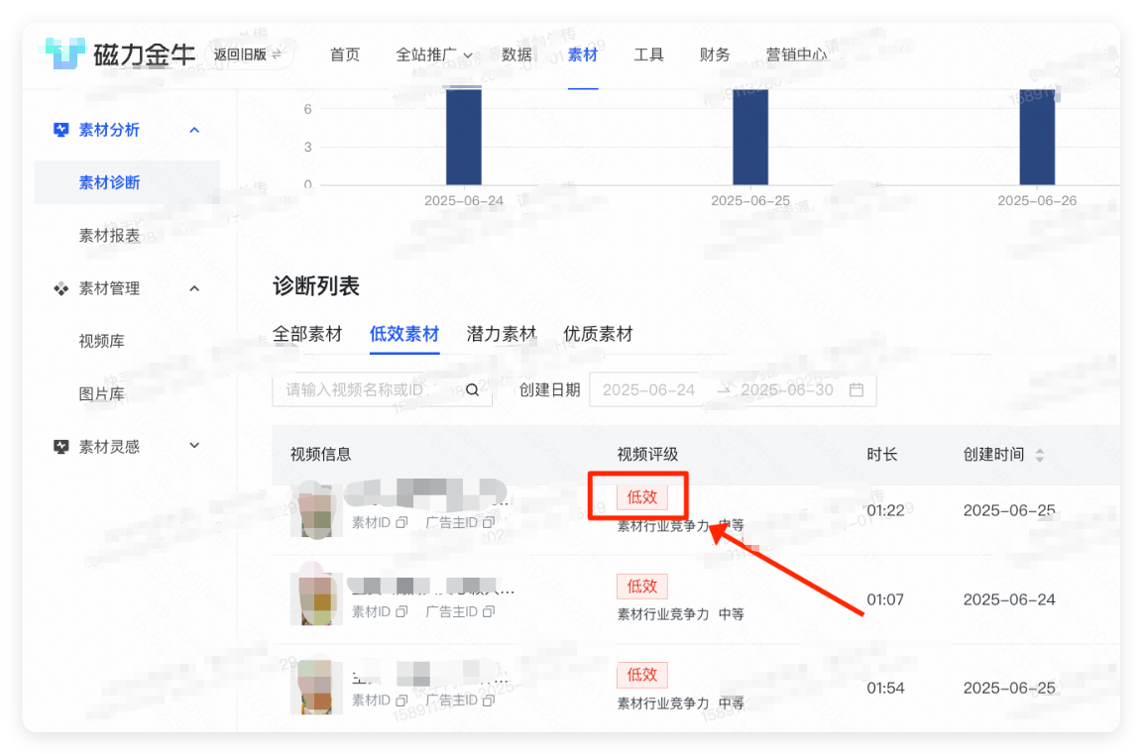Sort the list by 创建时间
Image resolution: width=1142 pixels, height=754 pixels.
pos(1039,455)
